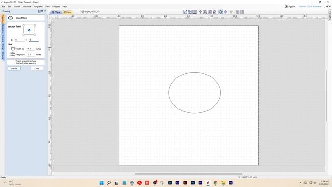Show hidden system tray icons
This screenshot has width=332, height=187.
pos(300,183)
